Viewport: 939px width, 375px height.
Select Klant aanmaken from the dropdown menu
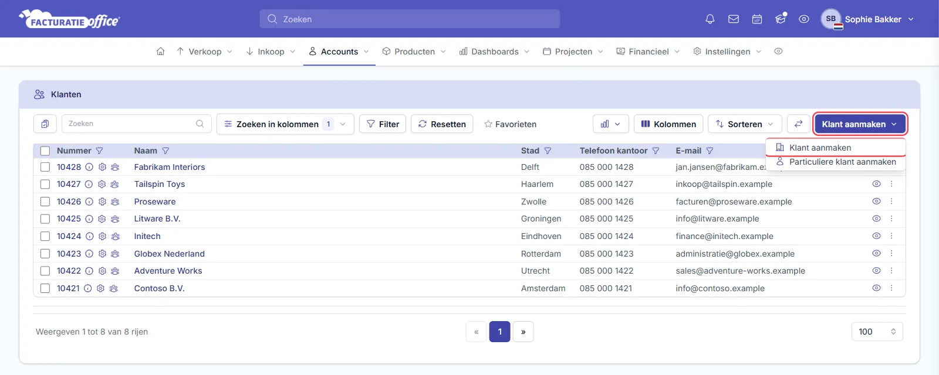pos(836,148)
